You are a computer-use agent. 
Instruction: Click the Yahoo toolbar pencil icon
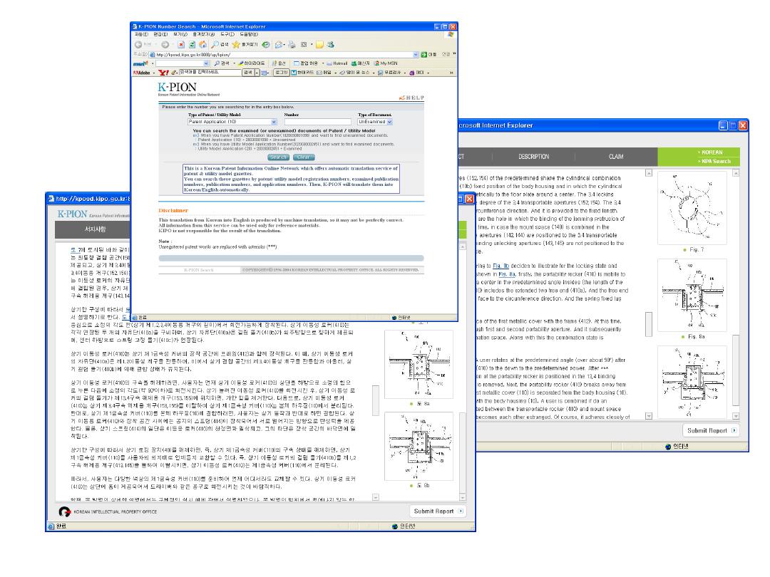173,73
